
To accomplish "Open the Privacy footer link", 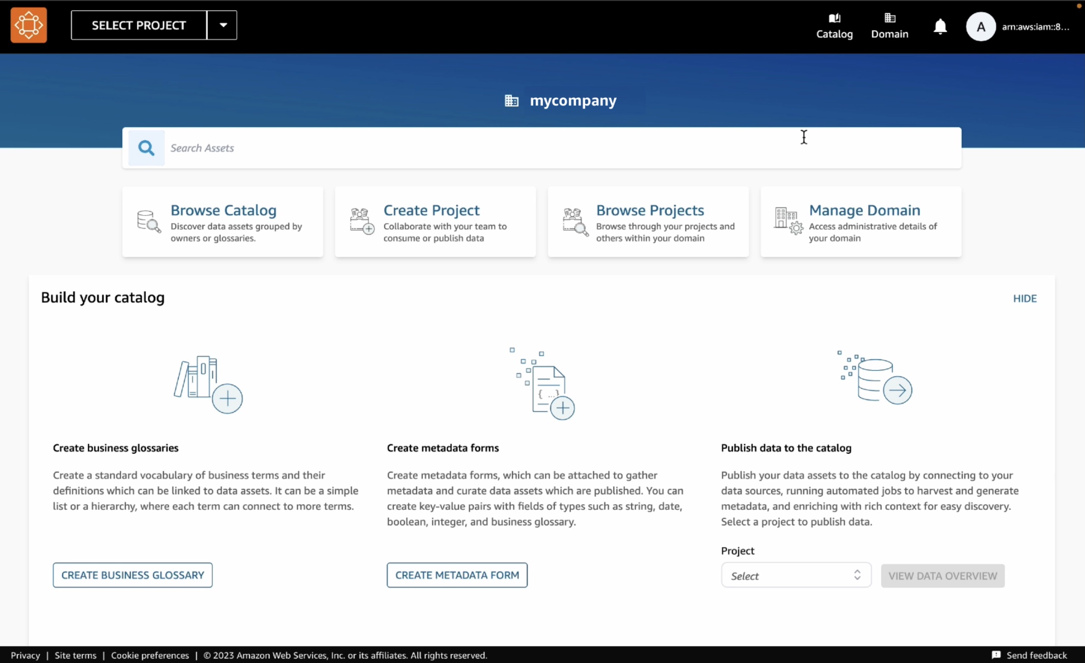I will (x=25, y=655).
